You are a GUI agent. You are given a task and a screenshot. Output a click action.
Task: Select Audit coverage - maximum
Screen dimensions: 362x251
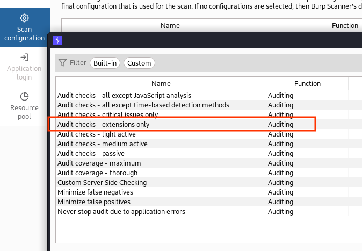coord(99,163)
